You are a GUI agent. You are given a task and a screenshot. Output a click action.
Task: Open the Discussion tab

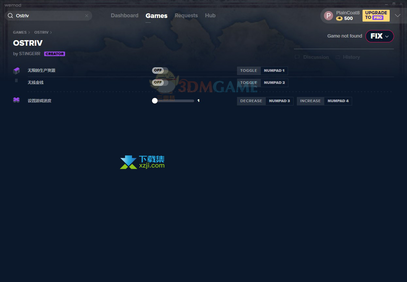pyautogui.click(x=316, y=57)
